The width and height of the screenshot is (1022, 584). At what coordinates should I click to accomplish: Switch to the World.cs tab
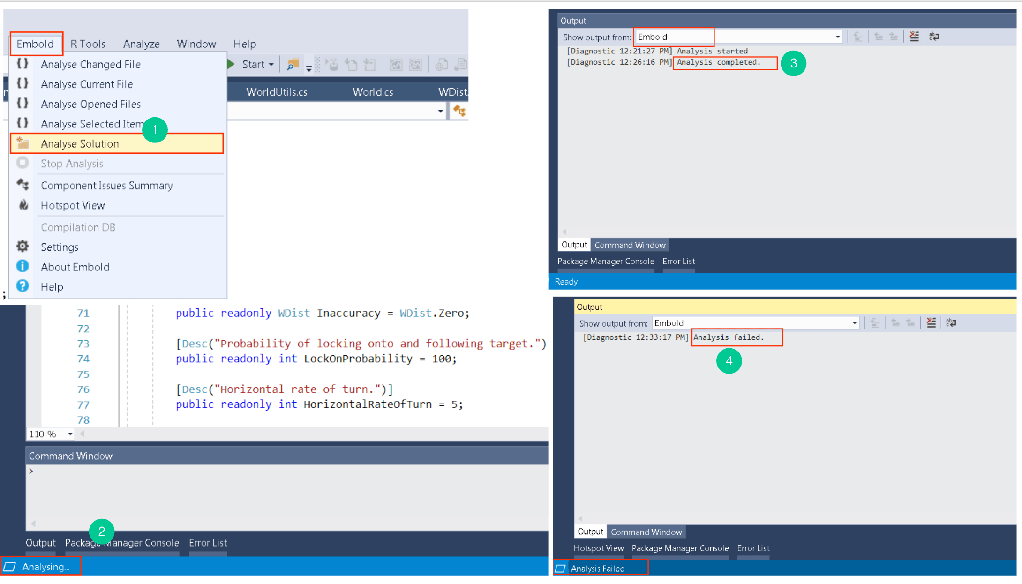[x=373, y=92]
